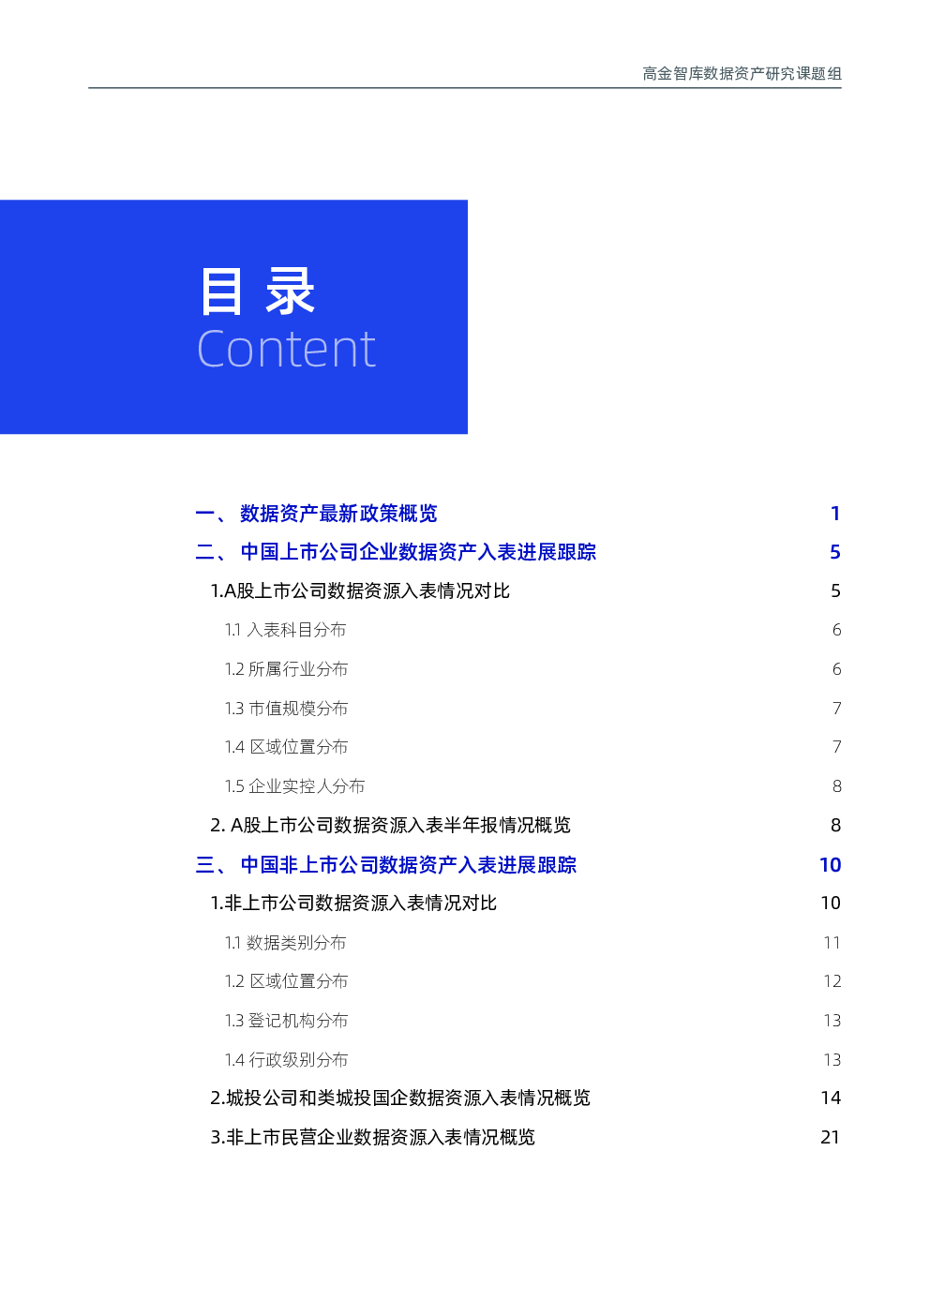Screen dimensions: 930x1315
Task: Select the 1.1 数据类别分布 entry
Action: pos(285,943)
